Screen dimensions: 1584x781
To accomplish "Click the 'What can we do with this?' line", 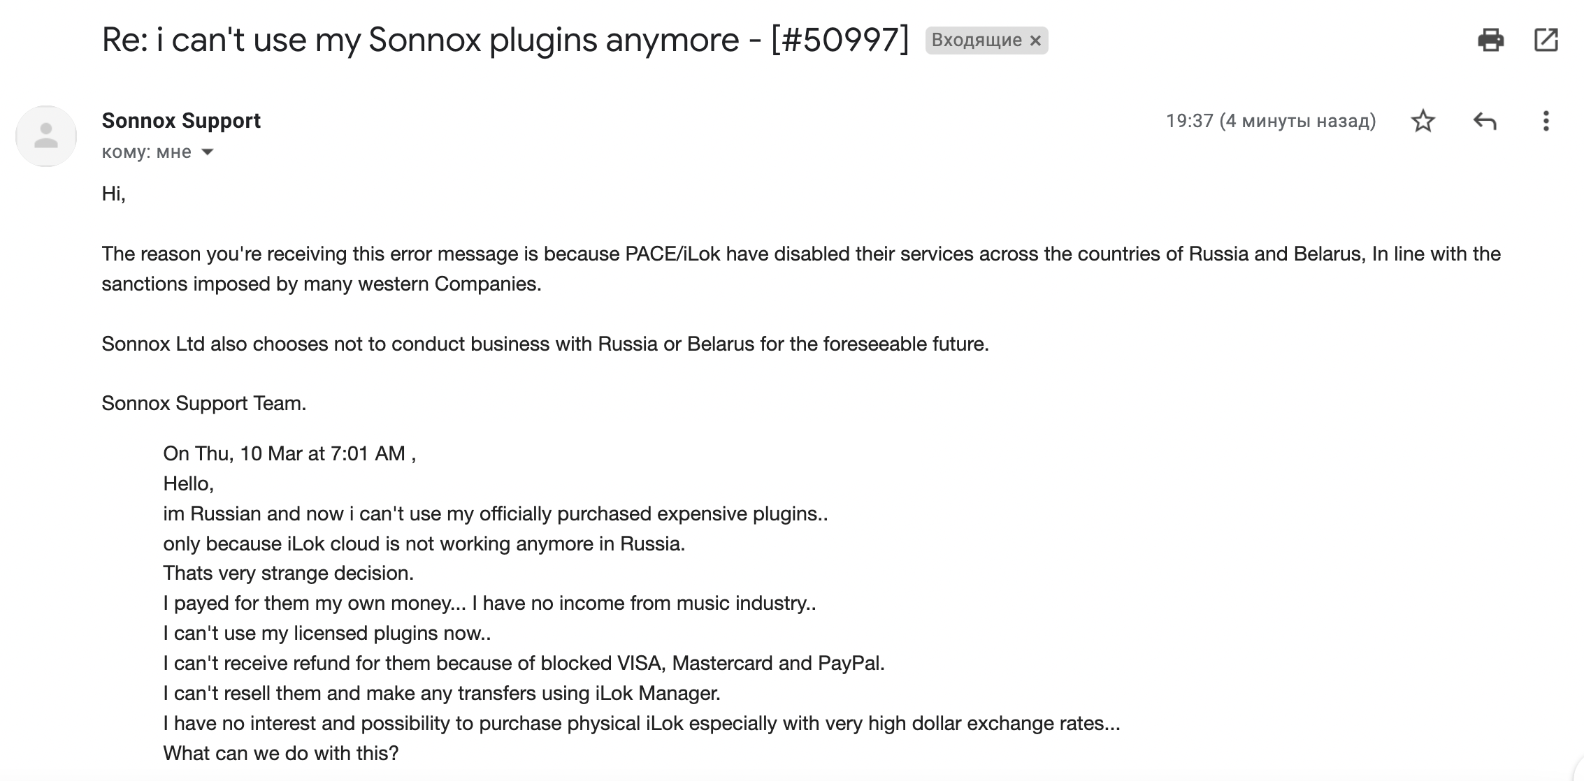I will click(x=280, y=753).
